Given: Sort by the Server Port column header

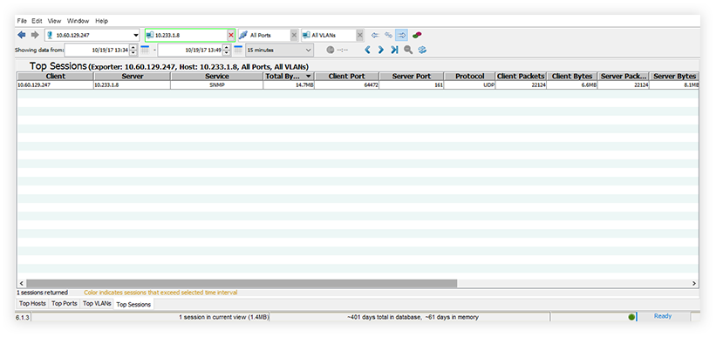Looking at the screenshot, I should pos(412,77).
